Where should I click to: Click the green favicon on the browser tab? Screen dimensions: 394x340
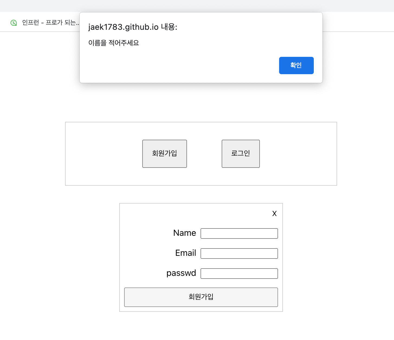point(13,22)
